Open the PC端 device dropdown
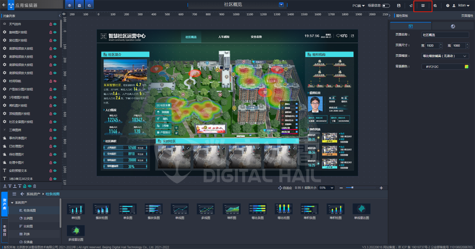Image resolution: width=475 pixels, height=249 pixels. click(x=358, y=5)
